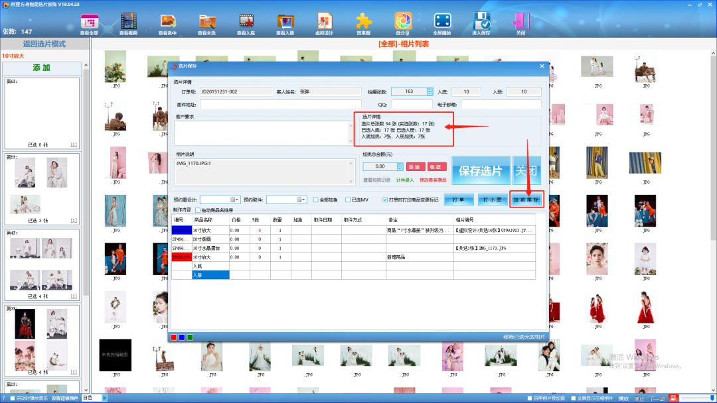Click the green 添加 button in left panel
The height and width of the screenshot is (403, 717).
coord(41,68)
